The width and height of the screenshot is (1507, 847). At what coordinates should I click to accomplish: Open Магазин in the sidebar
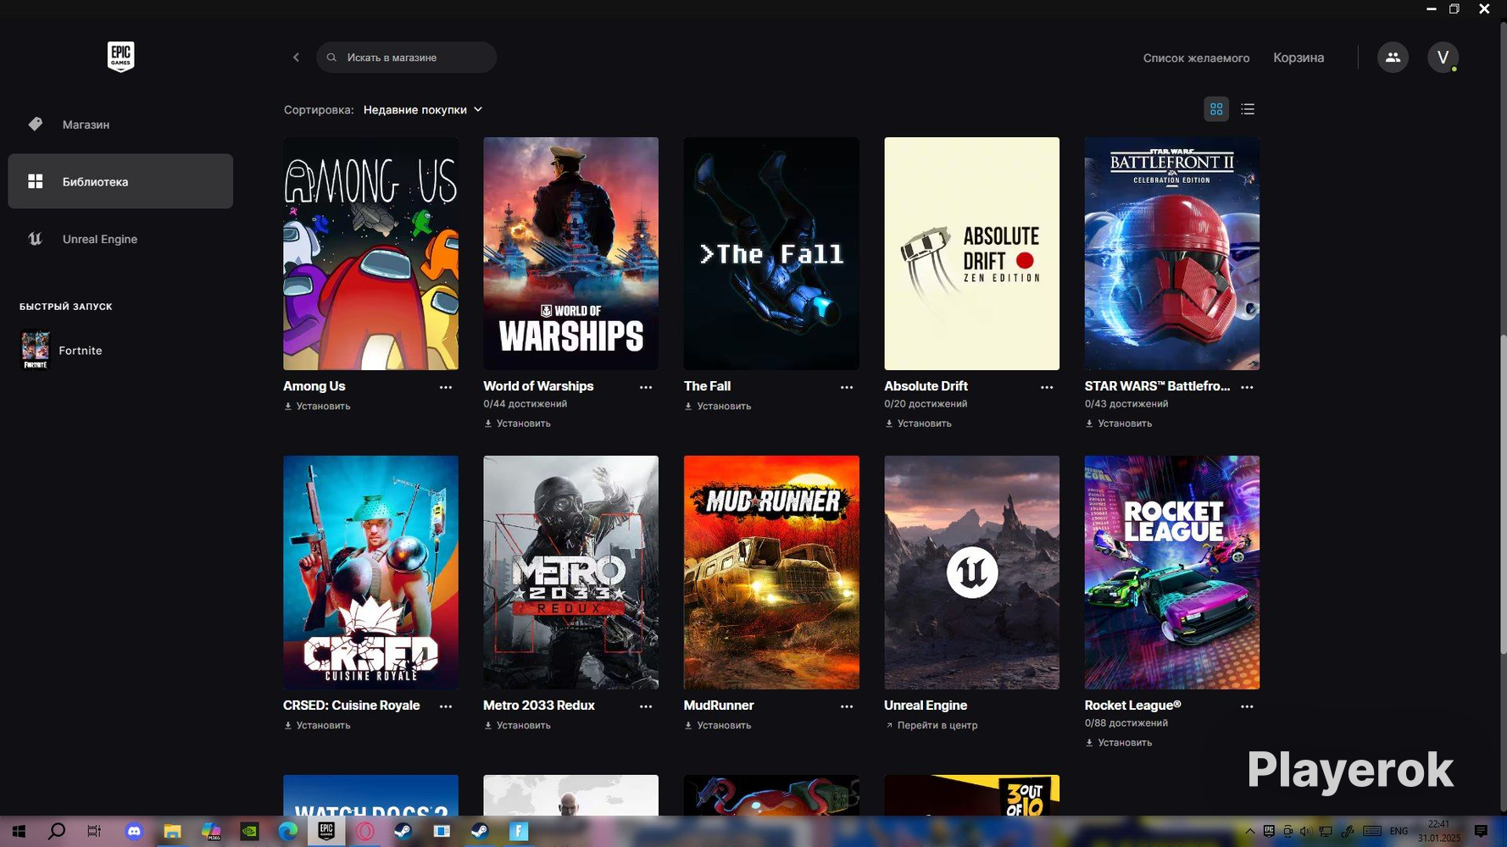pyautogui.click(x=120, y=125)
